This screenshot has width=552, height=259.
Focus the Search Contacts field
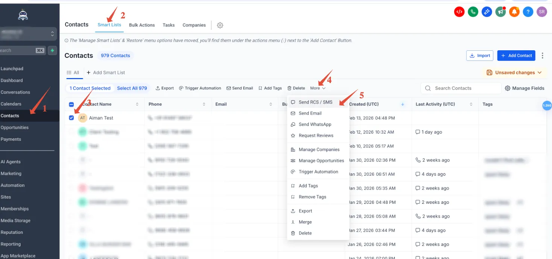pos(461,88)
